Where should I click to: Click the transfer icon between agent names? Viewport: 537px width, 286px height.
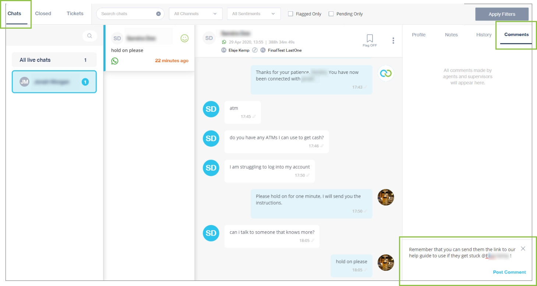[x=255, y=50]
